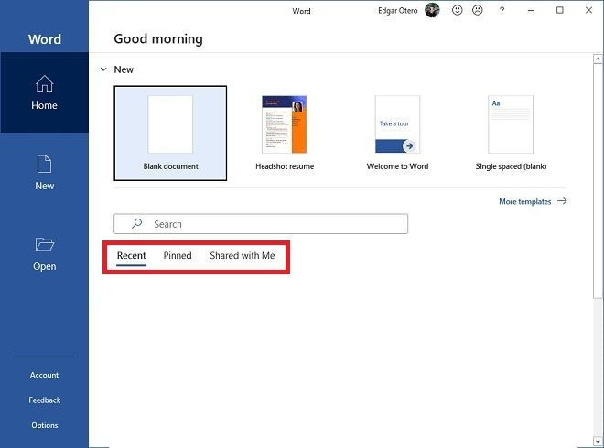The width and height of the screenshot is (604, 448).
Task: Click the scrollbar down arrow
Action: point(598,441)
